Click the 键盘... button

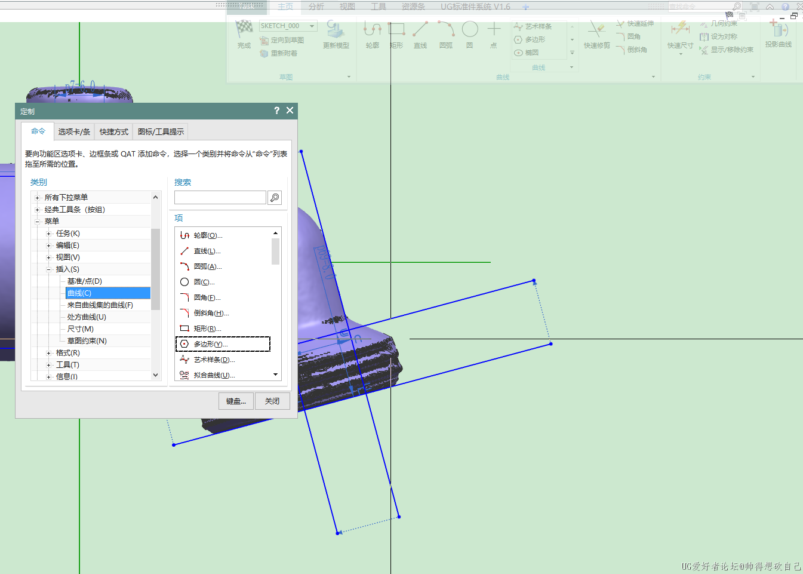tap(236, 401)
